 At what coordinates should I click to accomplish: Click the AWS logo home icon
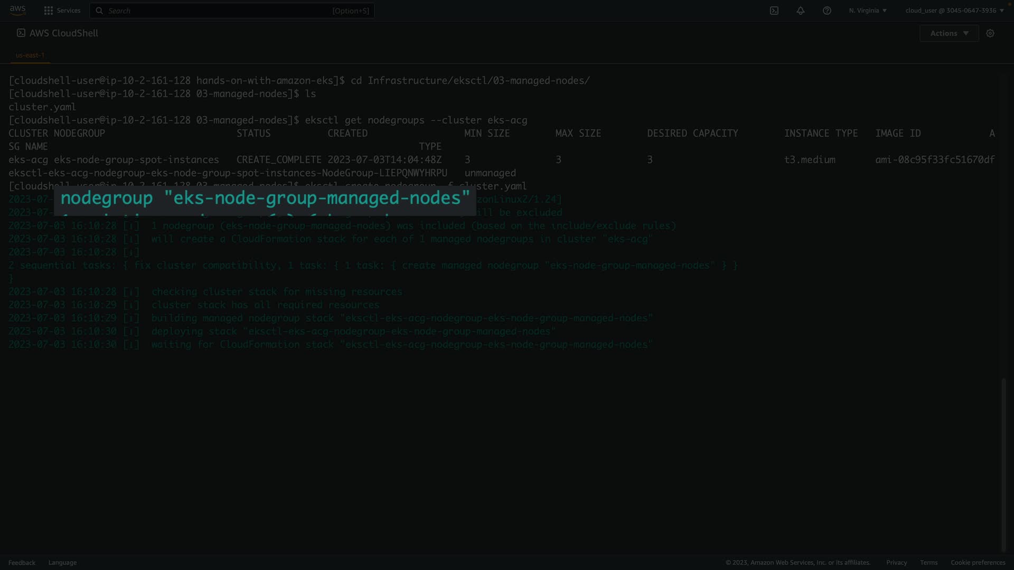[x=17, y=10]
